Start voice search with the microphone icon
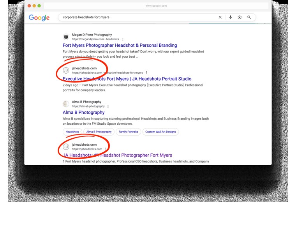 tap(230, 18)
